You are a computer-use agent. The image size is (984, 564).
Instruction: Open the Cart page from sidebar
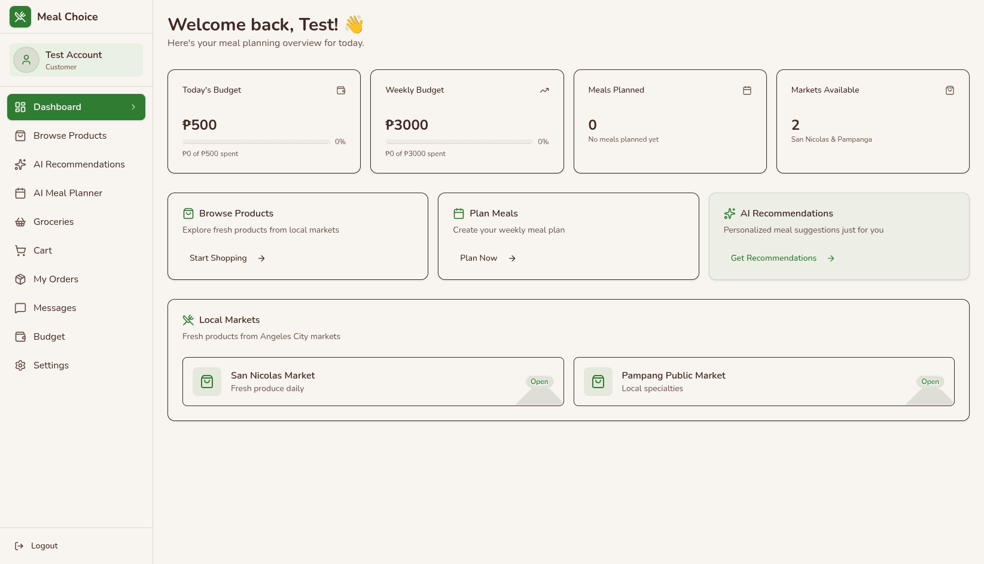[x=42, y=251]
